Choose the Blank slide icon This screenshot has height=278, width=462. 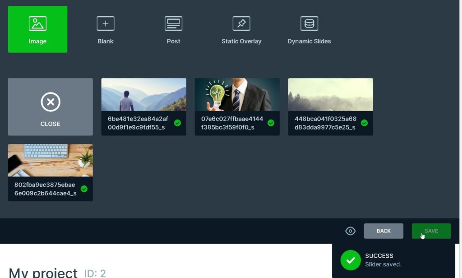click(105, 23)
